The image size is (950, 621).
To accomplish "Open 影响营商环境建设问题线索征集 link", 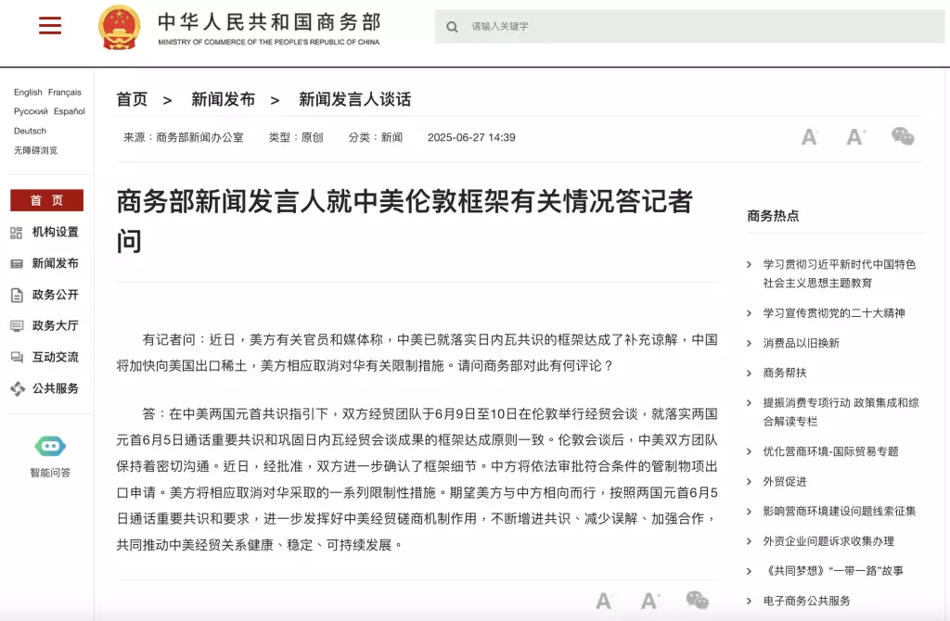I will click(x=839, y=512).
